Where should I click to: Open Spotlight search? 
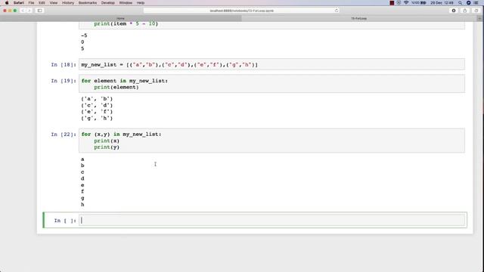460,3
